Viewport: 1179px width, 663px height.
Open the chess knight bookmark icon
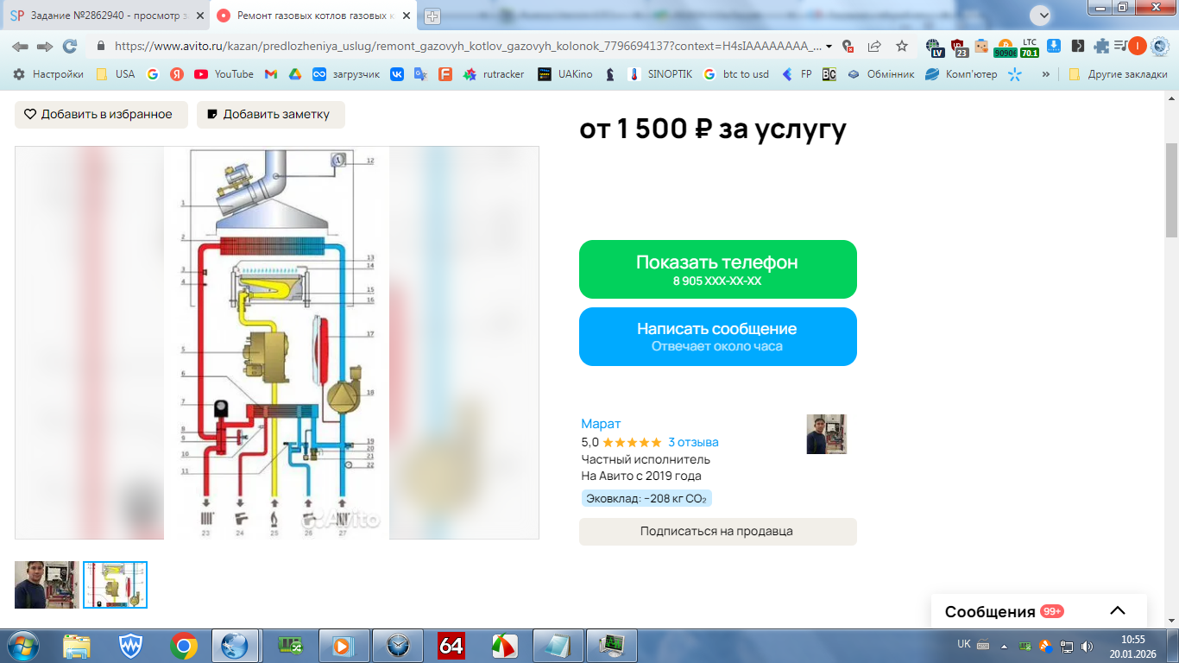tap(610, 74)
